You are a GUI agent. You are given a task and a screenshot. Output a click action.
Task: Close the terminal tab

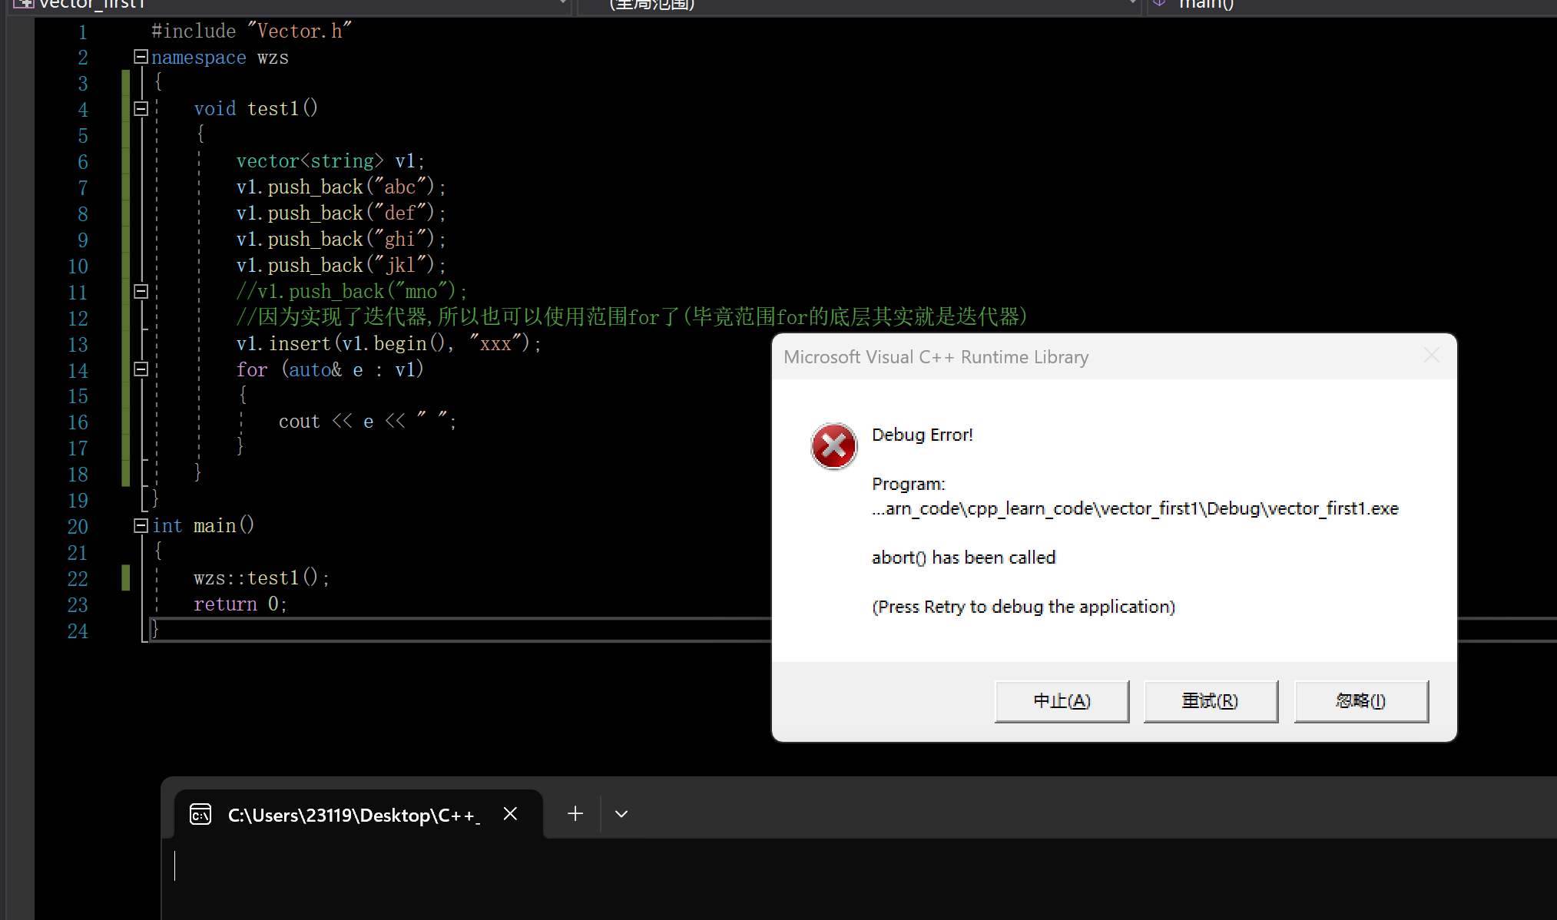click(x=510, y=814)
